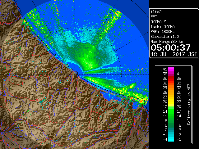Click the "OYAMA_Z" product name

click(158, 22)
